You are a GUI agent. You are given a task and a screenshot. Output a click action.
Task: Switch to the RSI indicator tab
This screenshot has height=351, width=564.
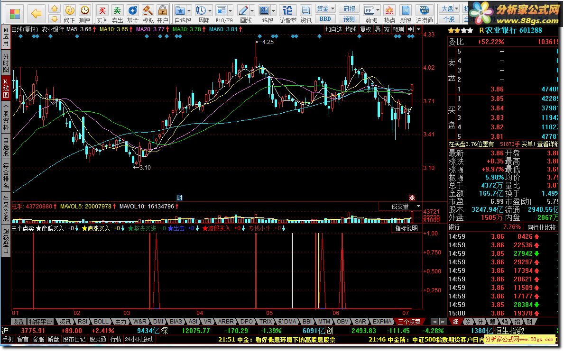point(83,322)
